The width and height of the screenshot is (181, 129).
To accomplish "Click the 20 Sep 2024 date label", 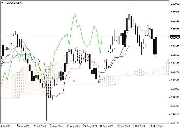I will click(123, 126).
